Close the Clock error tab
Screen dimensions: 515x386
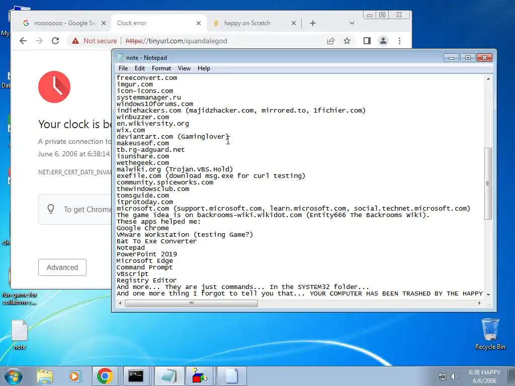coord(198,23)
